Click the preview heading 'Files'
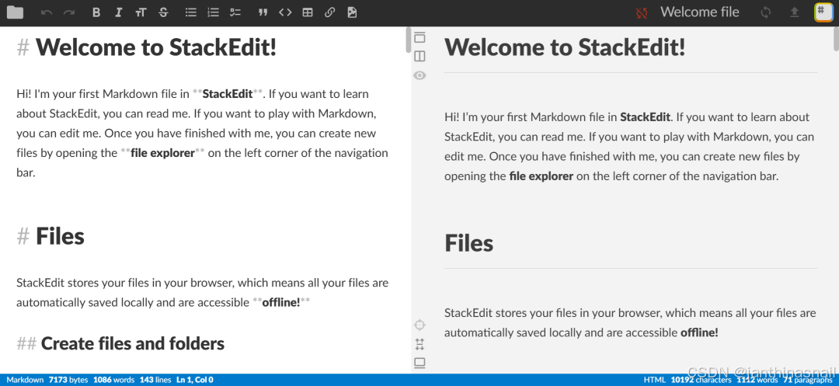 tap(468, 243)
